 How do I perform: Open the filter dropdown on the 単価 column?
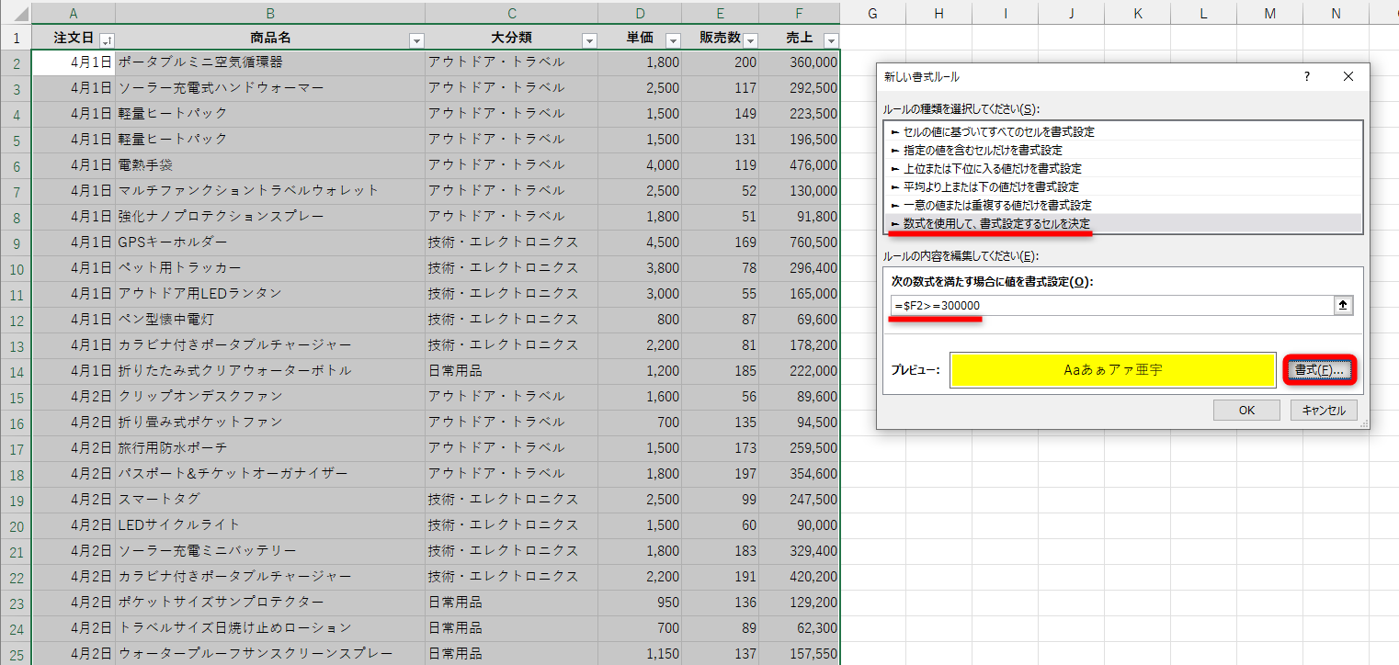coord(673,39)
